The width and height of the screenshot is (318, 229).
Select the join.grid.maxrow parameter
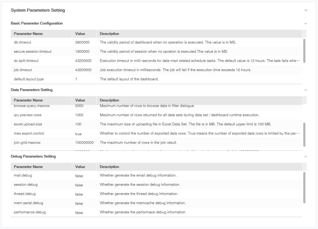(27, 143)
